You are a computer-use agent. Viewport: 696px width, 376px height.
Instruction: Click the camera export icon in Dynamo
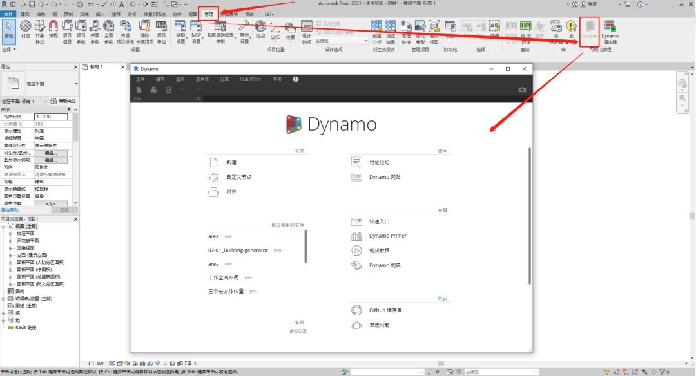(522, 89)
